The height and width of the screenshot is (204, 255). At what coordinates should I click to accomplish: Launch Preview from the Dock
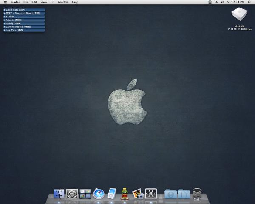(x=138, y=194)
